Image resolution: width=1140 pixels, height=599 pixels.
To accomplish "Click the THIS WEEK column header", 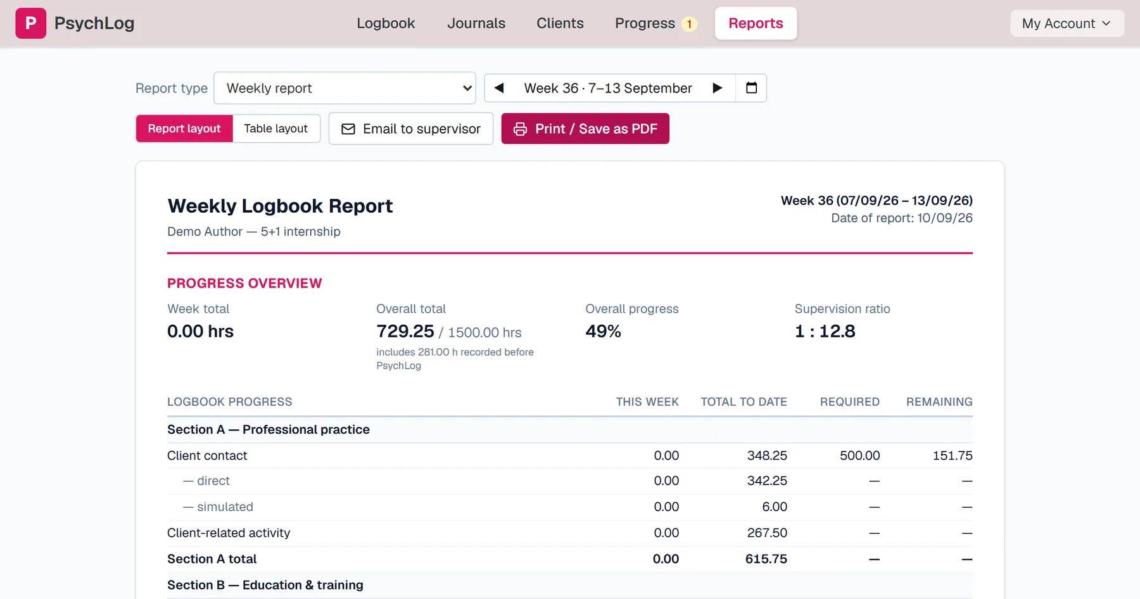I will (x=647, y=401).
